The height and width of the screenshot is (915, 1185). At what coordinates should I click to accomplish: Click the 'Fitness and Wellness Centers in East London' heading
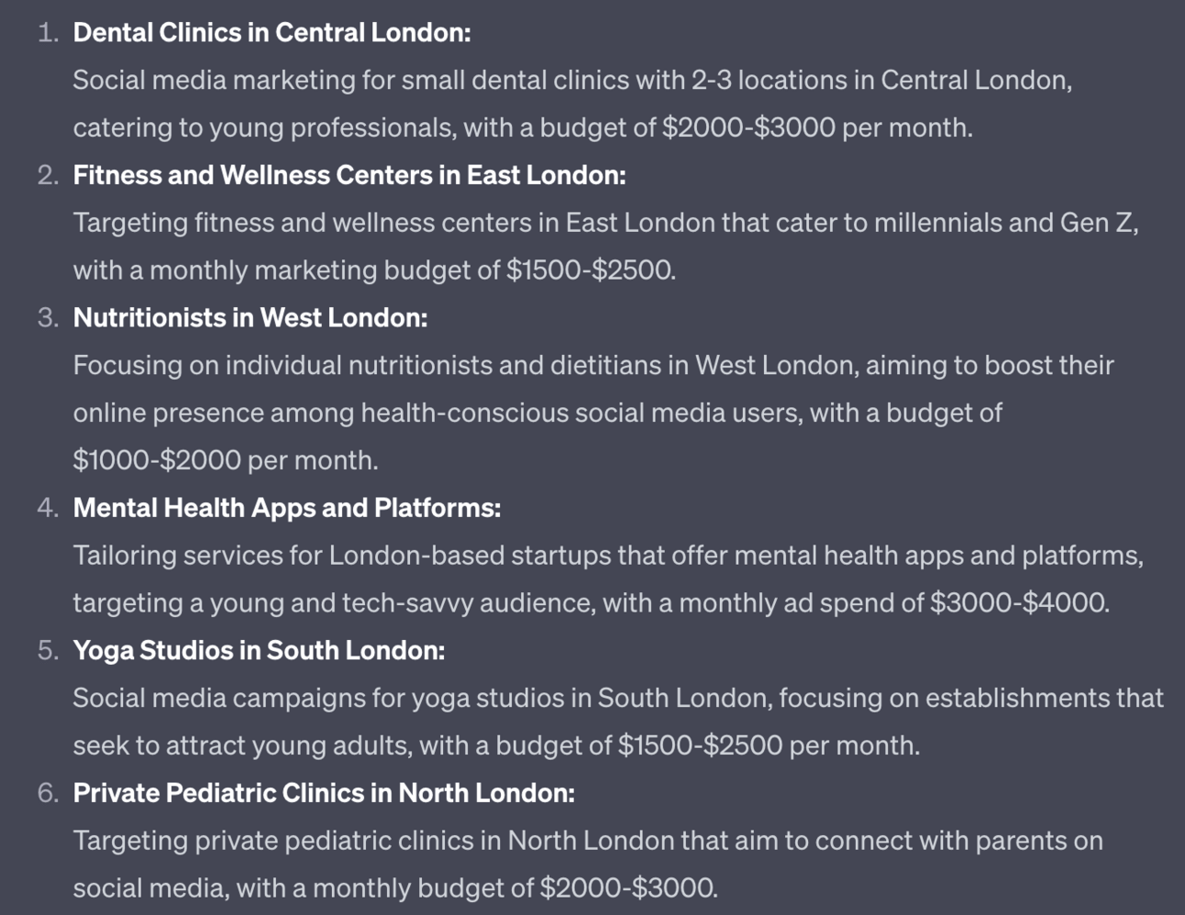click(349, 175)
